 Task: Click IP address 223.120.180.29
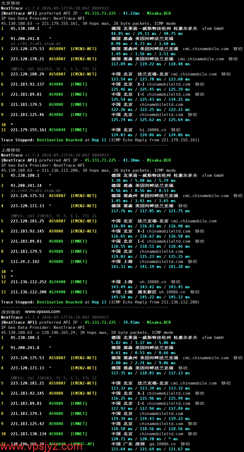tap(27, 74)
